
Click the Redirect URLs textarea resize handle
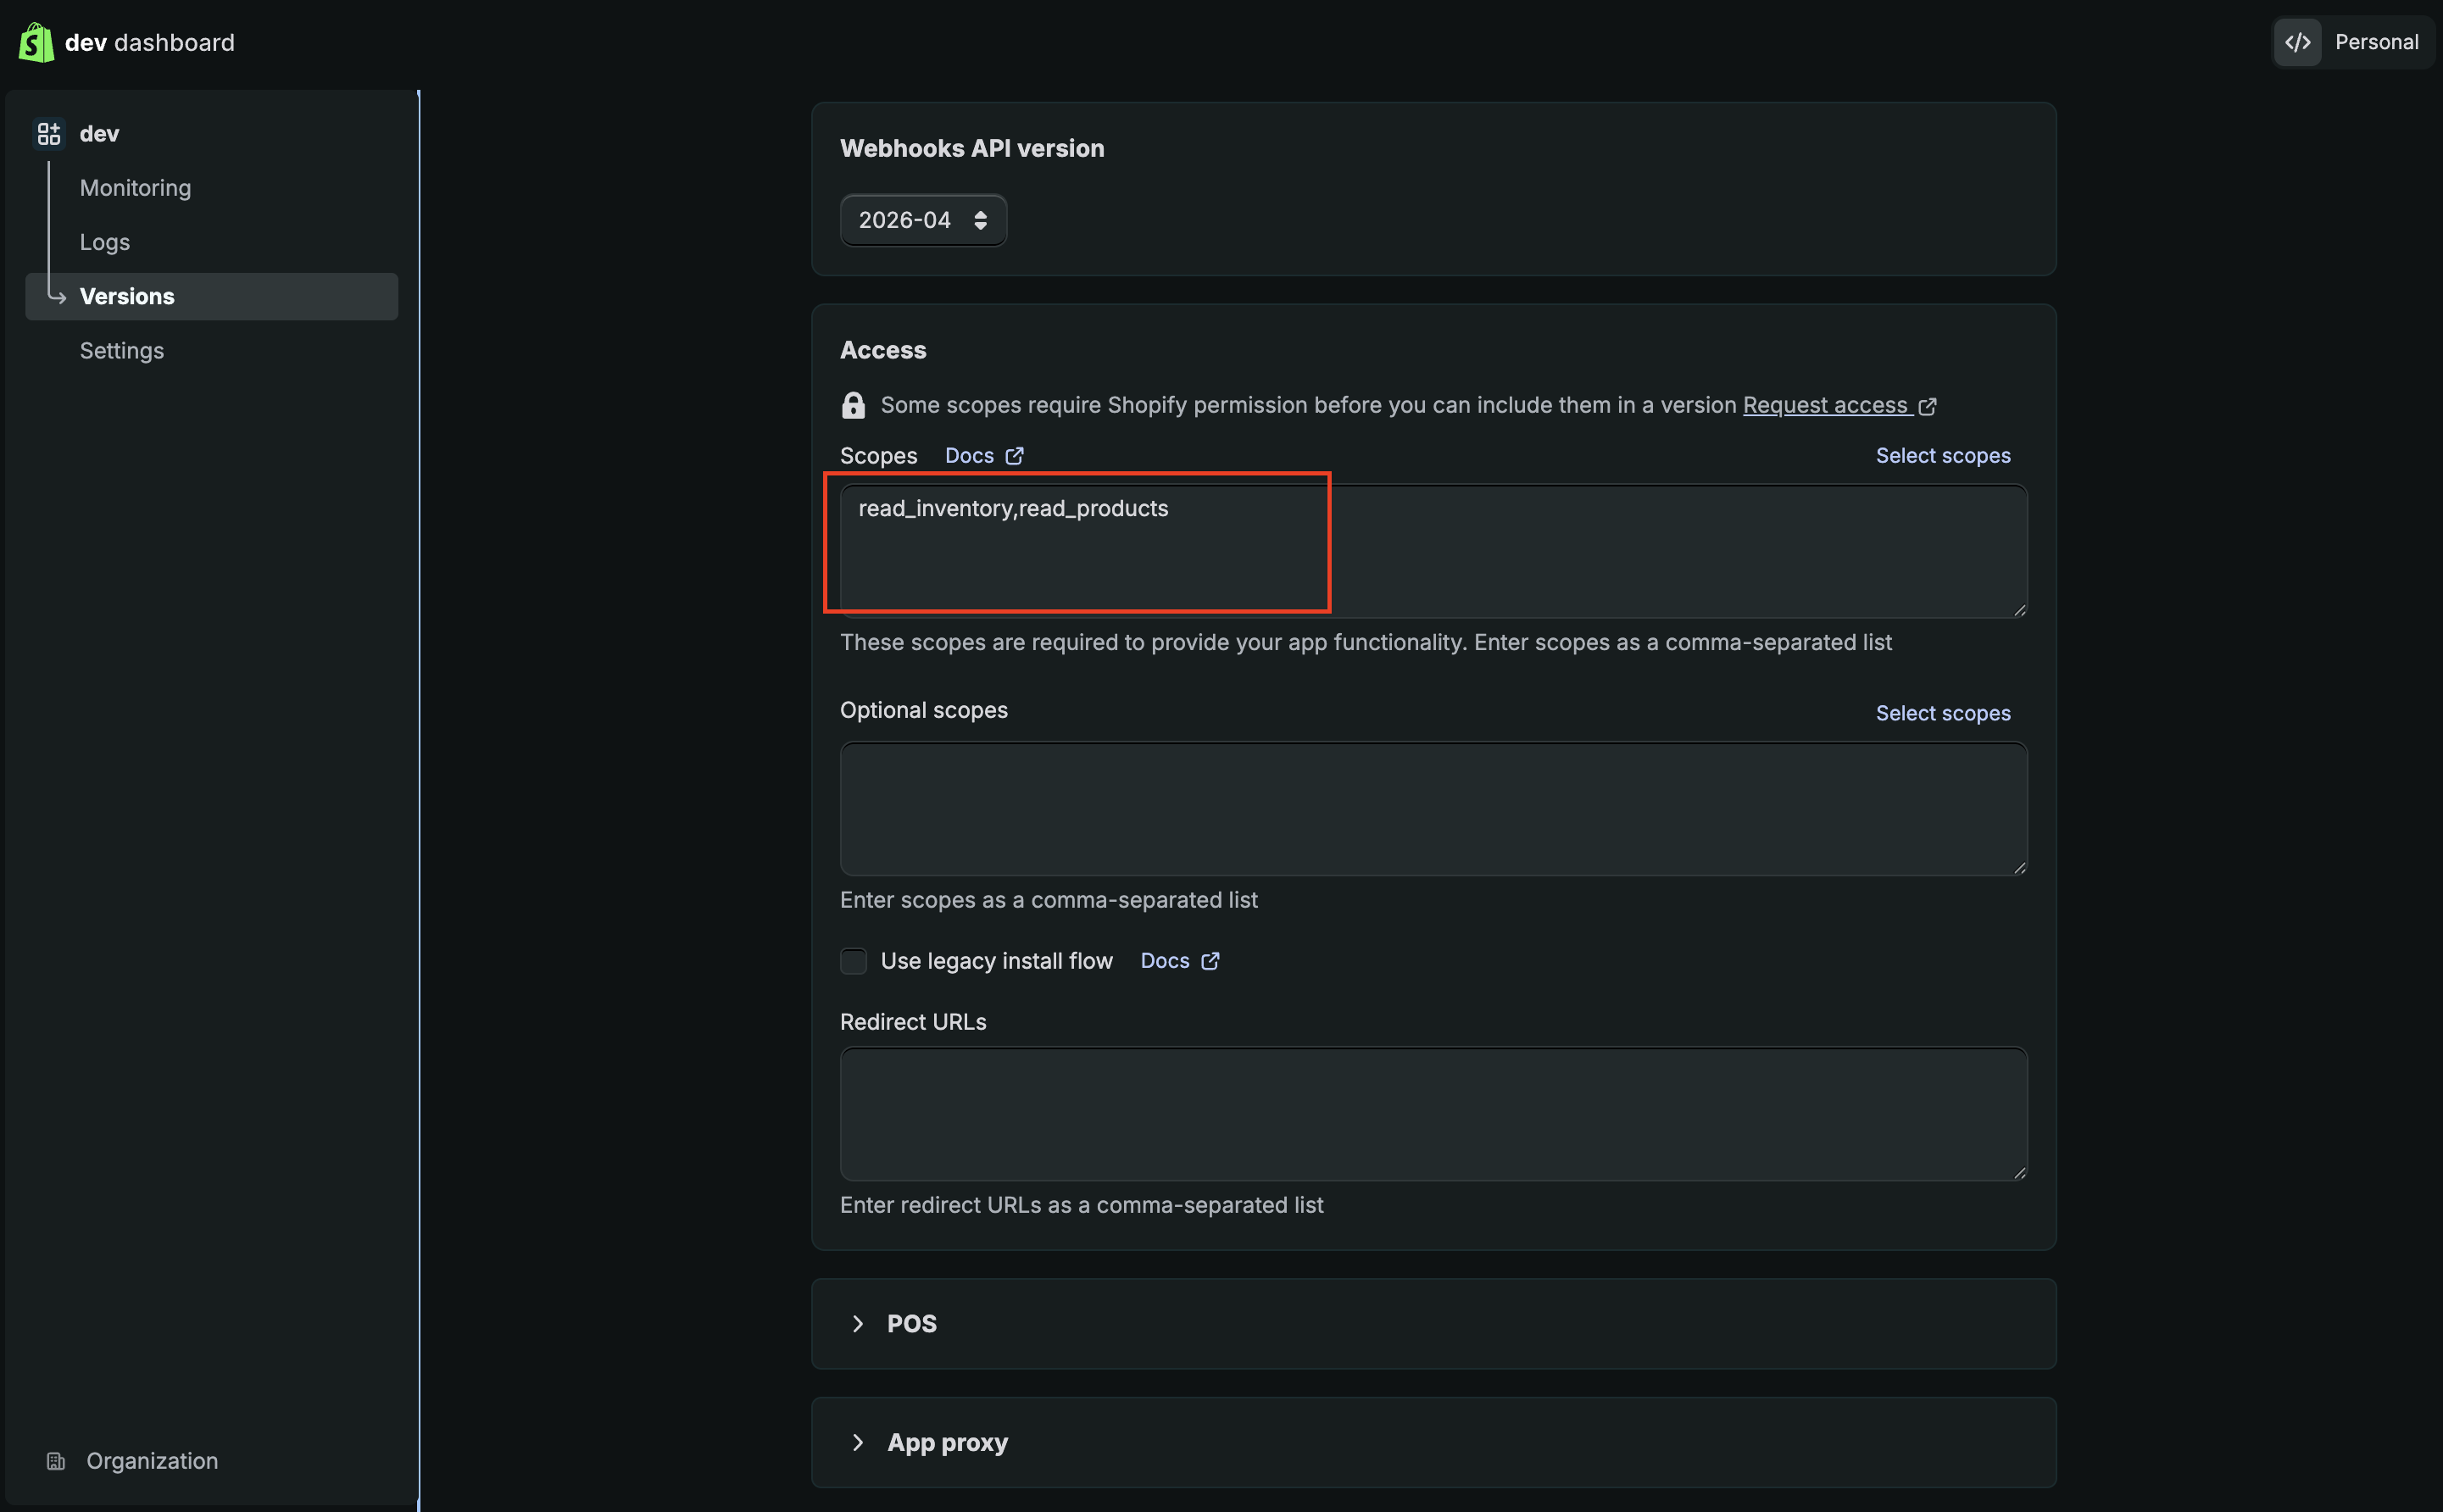(x=2019, y=1172)
